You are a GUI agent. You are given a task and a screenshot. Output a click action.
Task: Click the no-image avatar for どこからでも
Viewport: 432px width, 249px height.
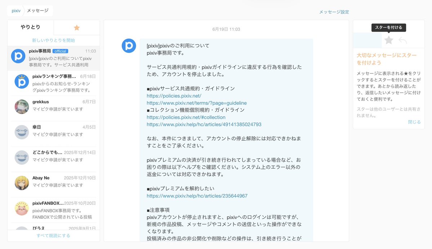(x=22, y=157)
